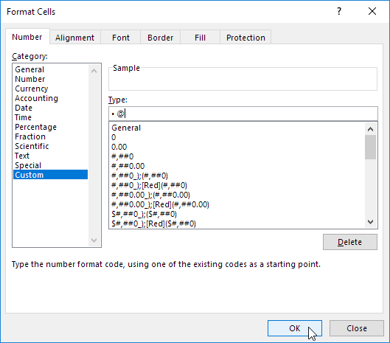Select format $#,##0_);[Red]($#,##0)
The width and height of the screenshot is (390, 343).
click(x=237, y=224)
